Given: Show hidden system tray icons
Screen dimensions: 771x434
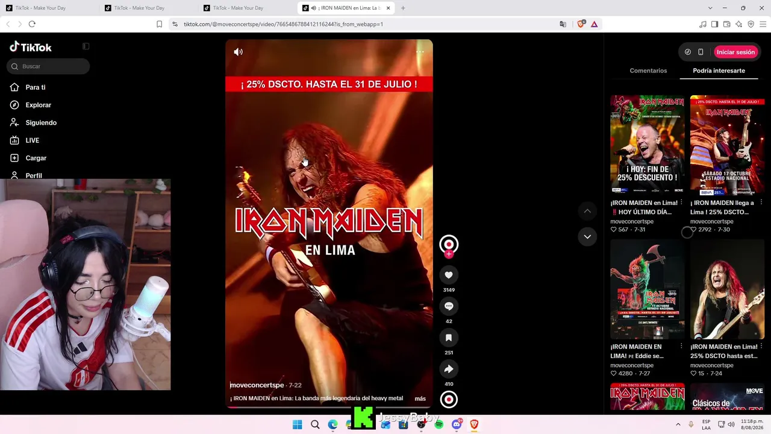Looking at the screenshot, I should 678,424.
